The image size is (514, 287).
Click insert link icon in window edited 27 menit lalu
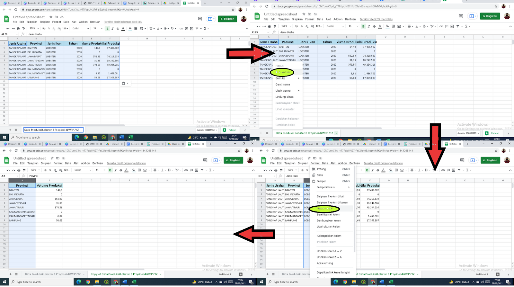click(x=441, y=26)
